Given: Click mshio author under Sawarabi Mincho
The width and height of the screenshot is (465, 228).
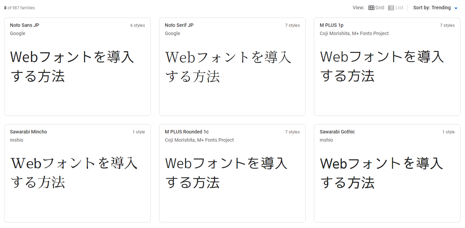Looking at the screenshot, I should (x=16, y=140).
